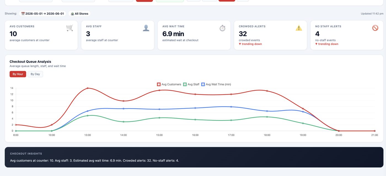
Task: Toggle Avg Staff series via green legend box
Action: coord(185,84)
